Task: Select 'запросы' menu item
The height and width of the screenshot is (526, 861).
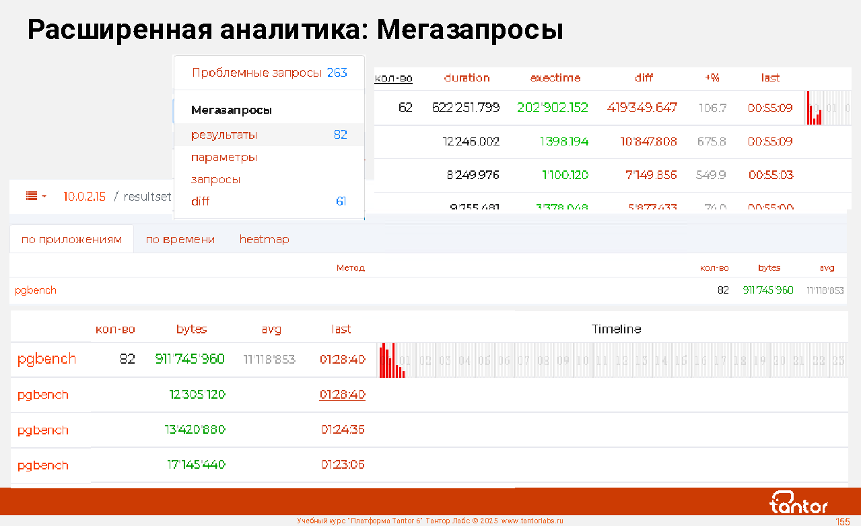Action: pos(216,180)
